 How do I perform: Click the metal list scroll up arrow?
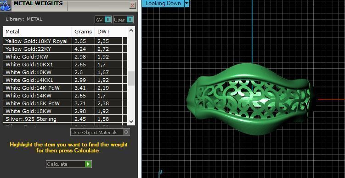131,31
